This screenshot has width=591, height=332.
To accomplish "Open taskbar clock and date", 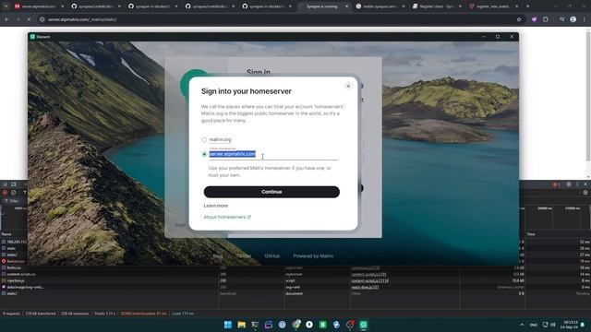I will click(x=569, y=325).
